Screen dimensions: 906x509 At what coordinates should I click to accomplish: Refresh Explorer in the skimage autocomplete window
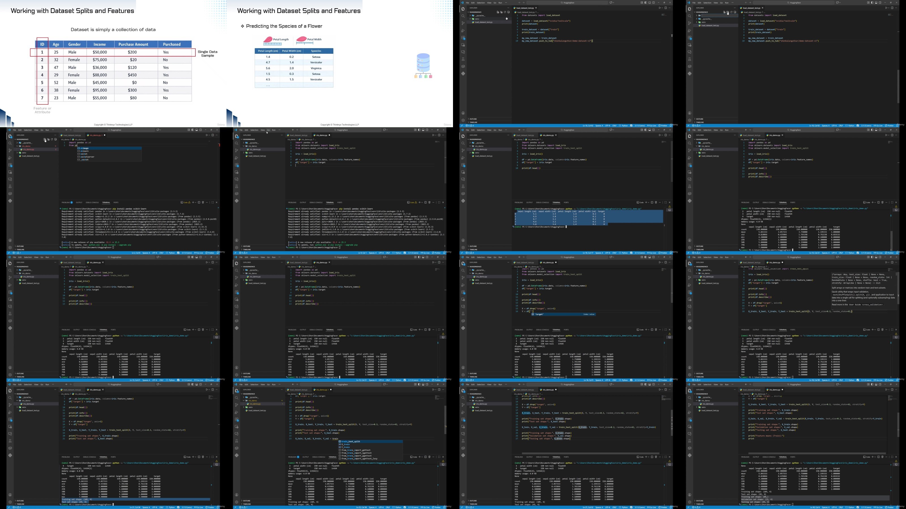click(52, 139)
